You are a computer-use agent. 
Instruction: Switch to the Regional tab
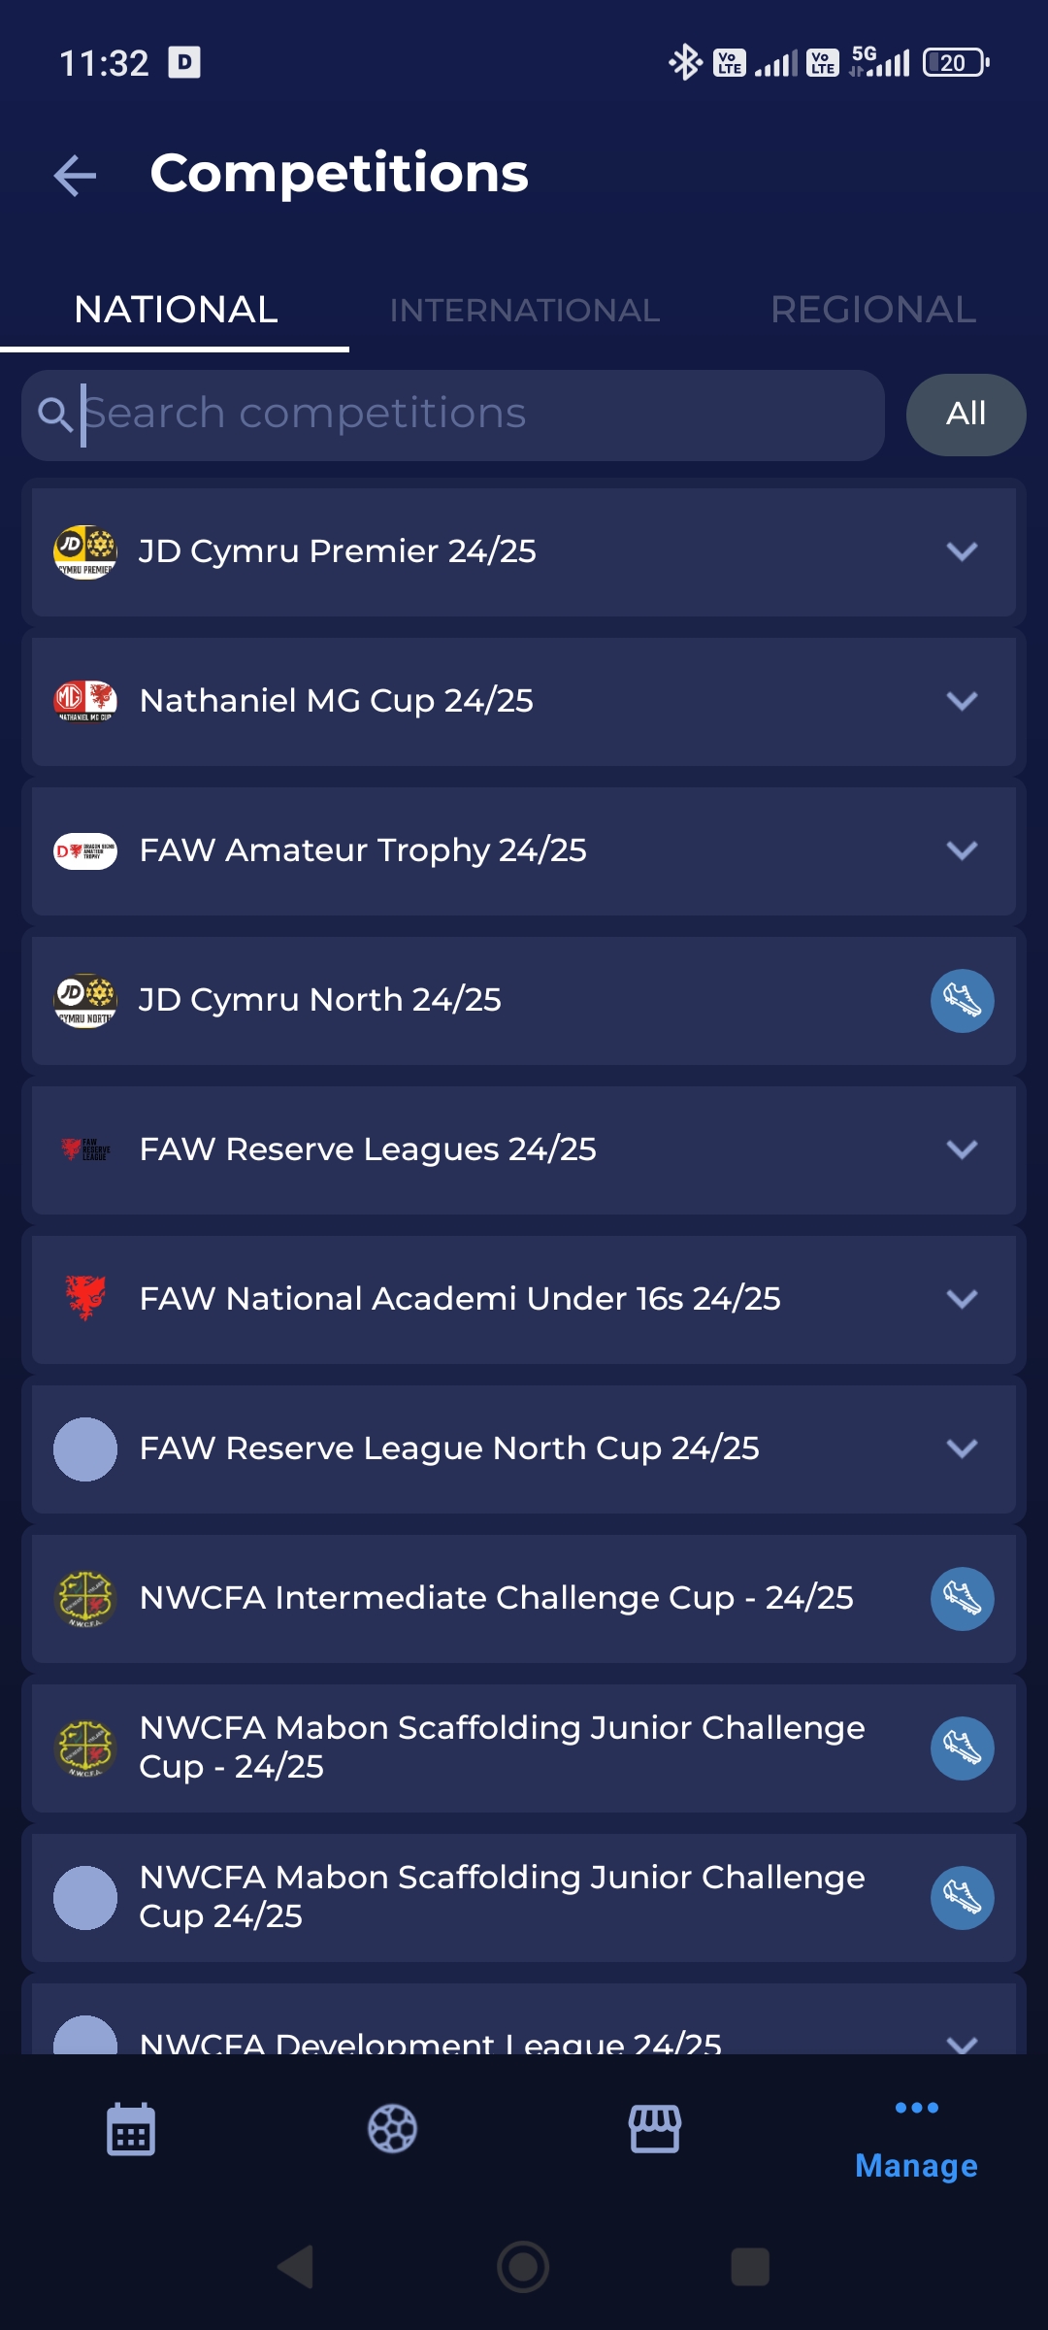(x=872, y=311)
